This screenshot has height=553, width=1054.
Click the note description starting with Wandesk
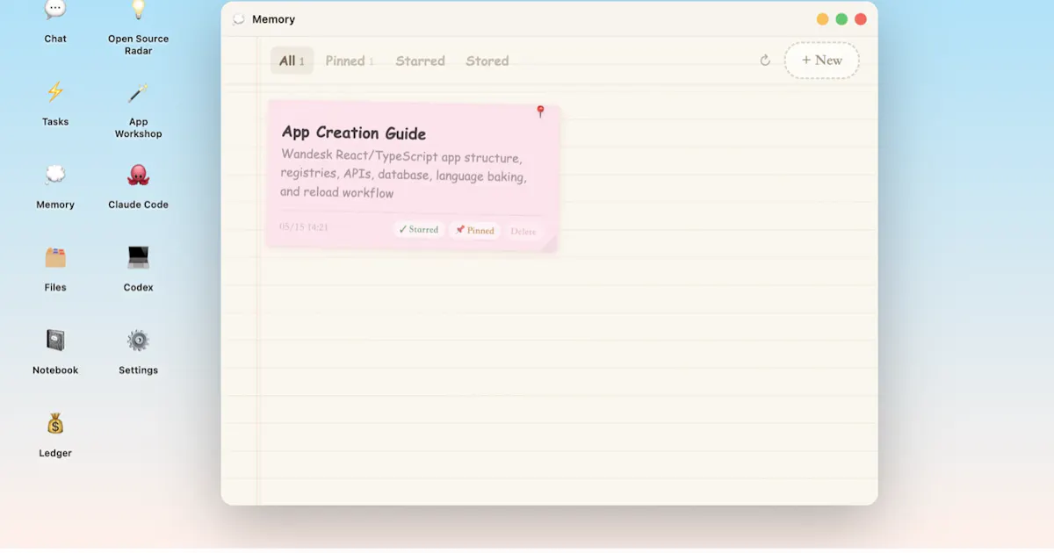[403, 175]
